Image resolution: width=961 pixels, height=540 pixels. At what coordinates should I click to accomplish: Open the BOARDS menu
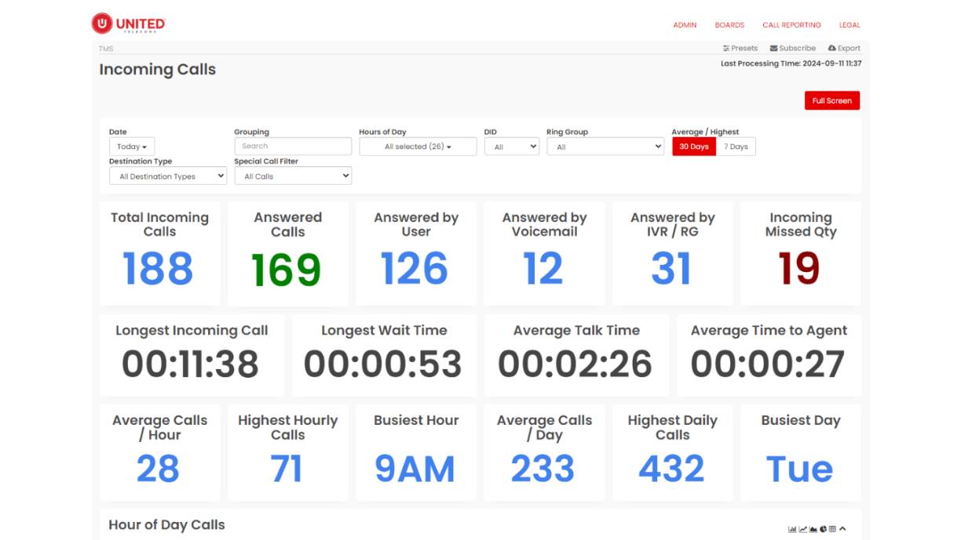(729, 24)
